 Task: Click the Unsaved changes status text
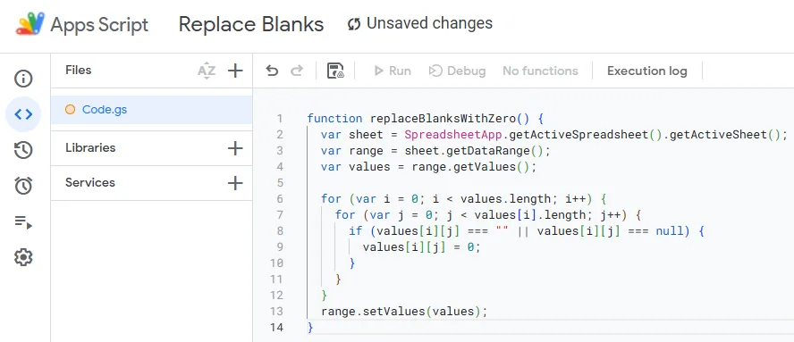(429, 23)
